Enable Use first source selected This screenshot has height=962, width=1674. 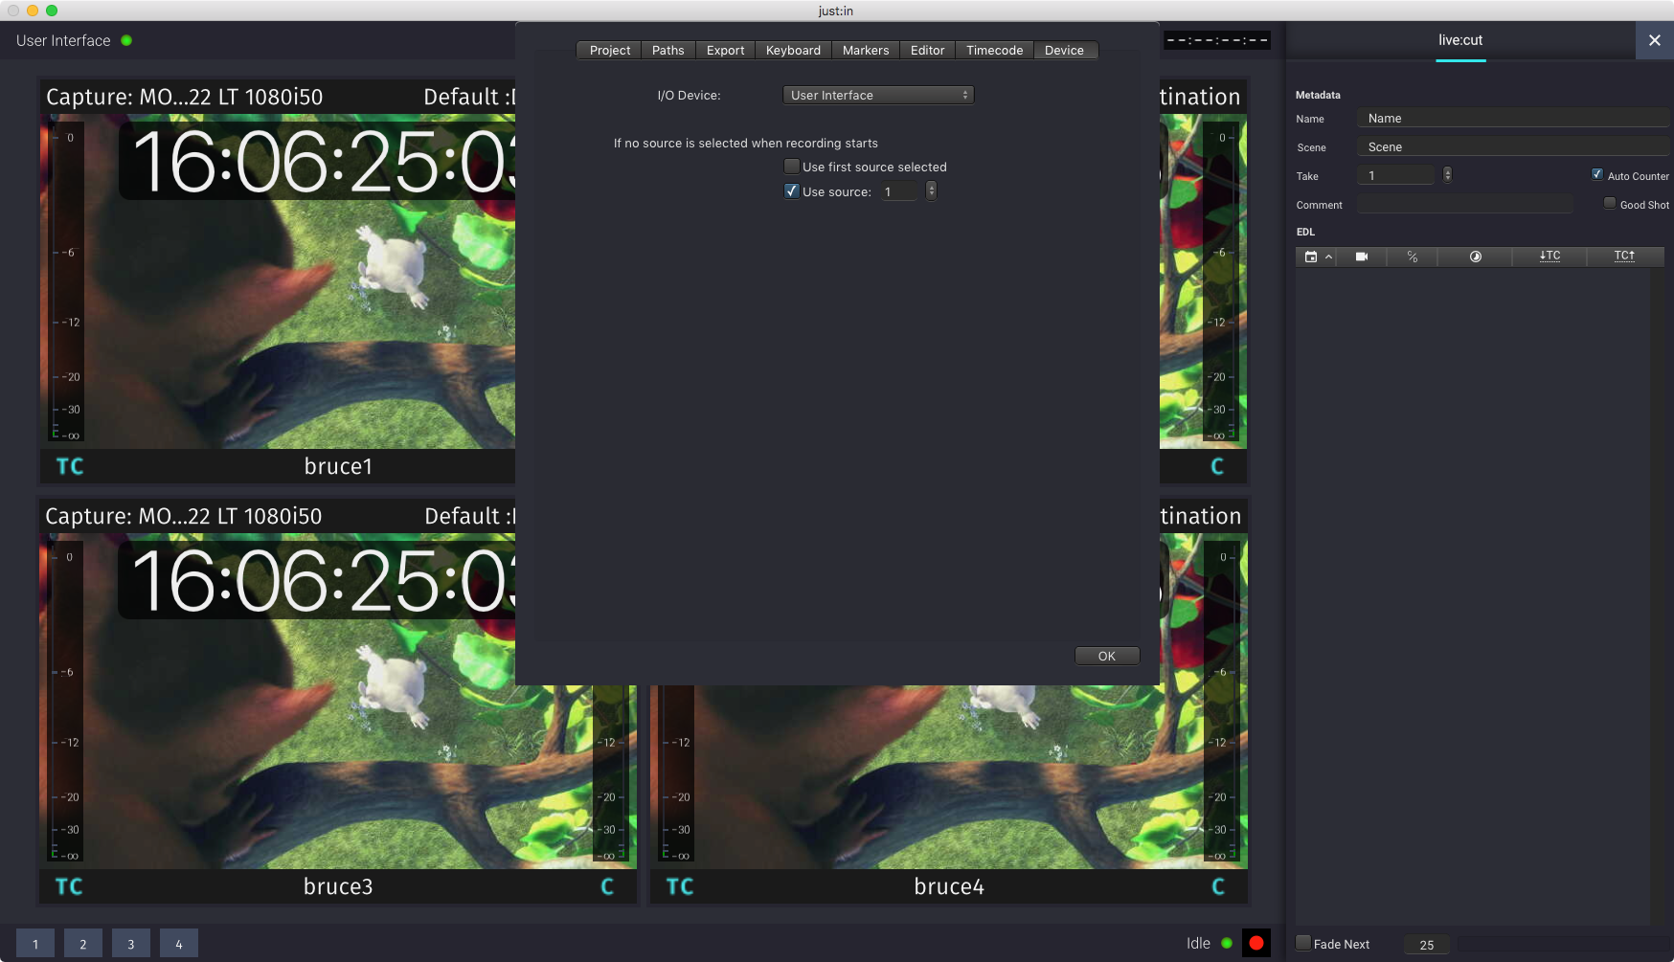792,167
